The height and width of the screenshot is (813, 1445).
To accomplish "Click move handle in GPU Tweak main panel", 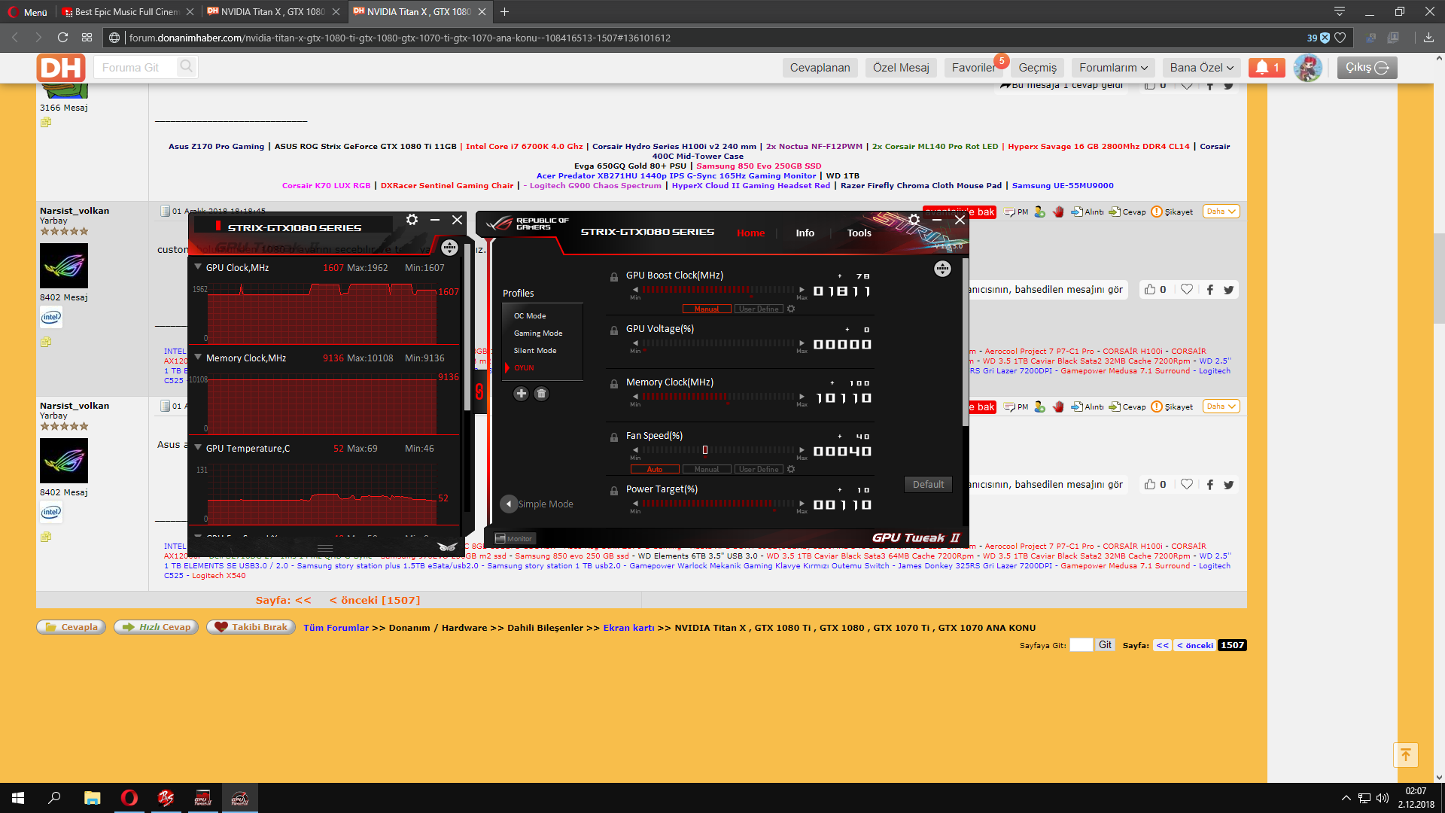I will click(x=942, y=269).
